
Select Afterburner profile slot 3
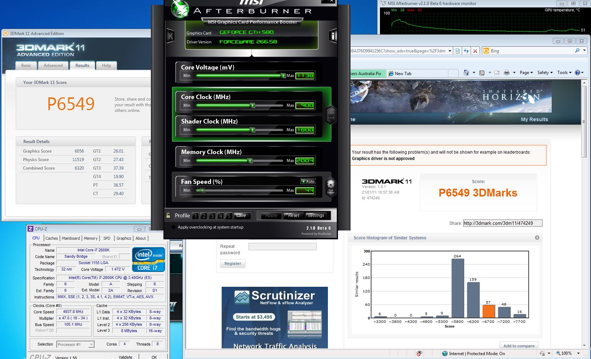click(x=212, y=216)
